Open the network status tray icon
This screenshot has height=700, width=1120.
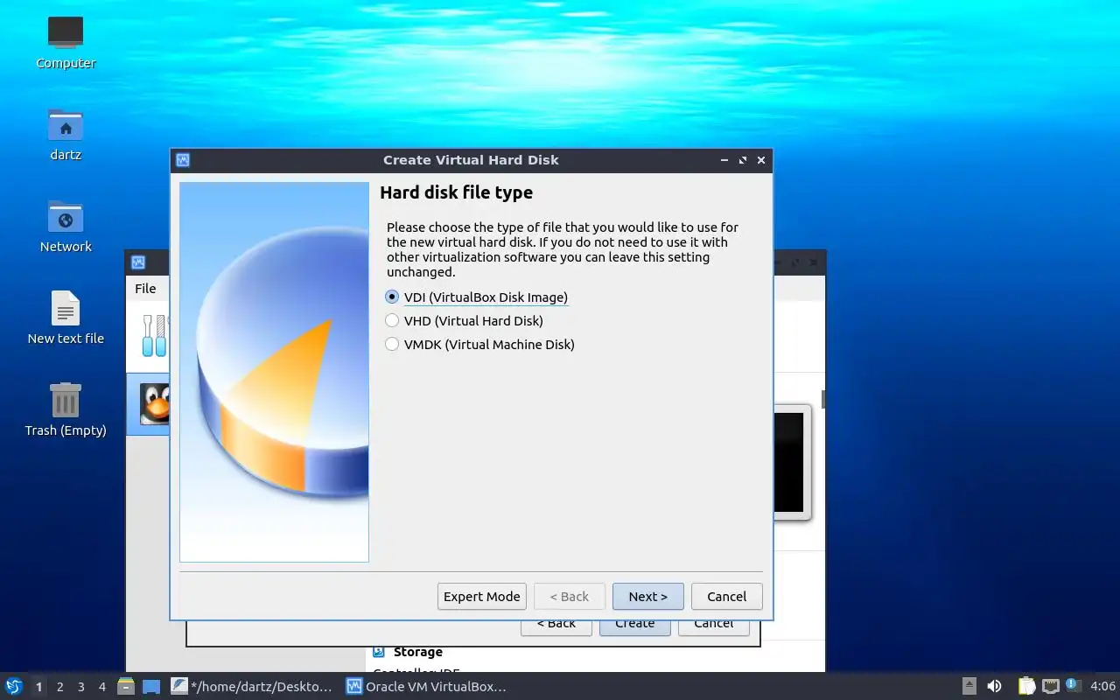click(1050, 687)
